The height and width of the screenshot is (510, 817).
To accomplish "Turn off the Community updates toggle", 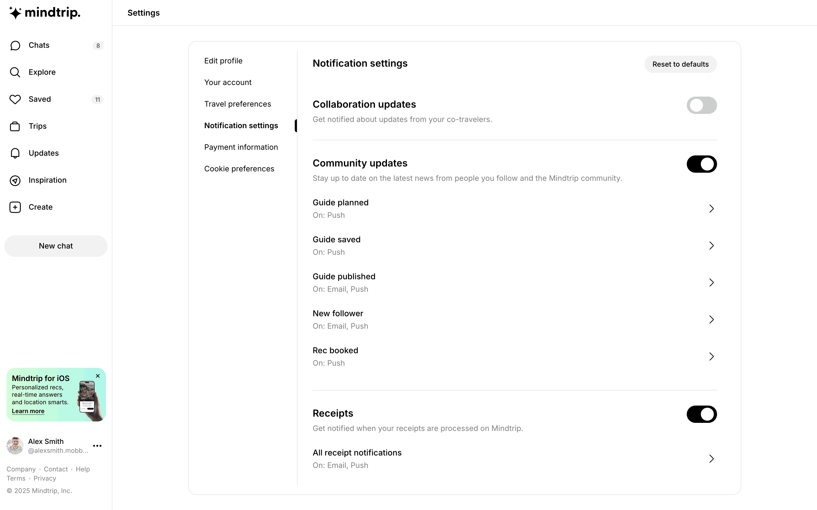I will point(701,164).
